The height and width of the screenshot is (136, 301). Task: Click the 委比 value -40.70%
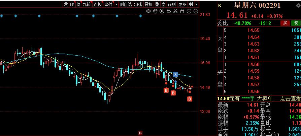click(x=242, y=23)
